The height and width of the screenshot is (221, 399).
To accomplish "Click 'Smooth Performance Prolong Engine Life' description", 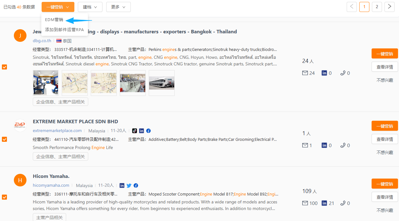I will click(73, 147).
